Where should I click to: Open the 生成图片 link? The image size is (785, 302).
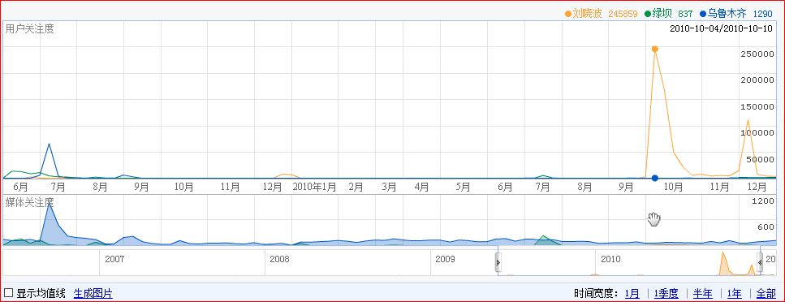coord(93,294)
